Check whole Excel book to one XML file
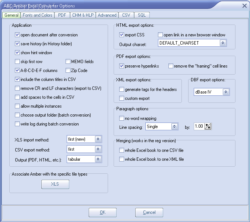 (122, 159)
